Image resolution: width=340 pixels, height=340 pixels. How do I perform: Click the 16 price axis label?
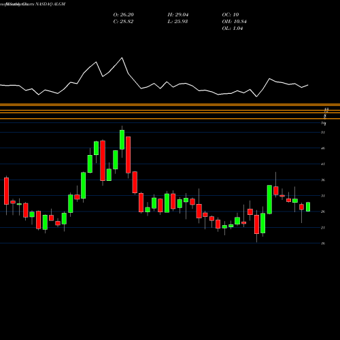pyautogui.click(x=323, y=243)
